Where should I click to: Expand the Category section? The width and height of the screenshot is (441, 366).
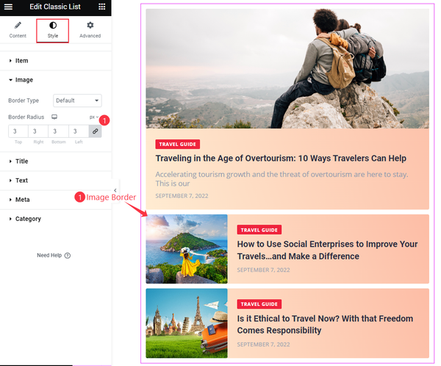coord(56,219)
